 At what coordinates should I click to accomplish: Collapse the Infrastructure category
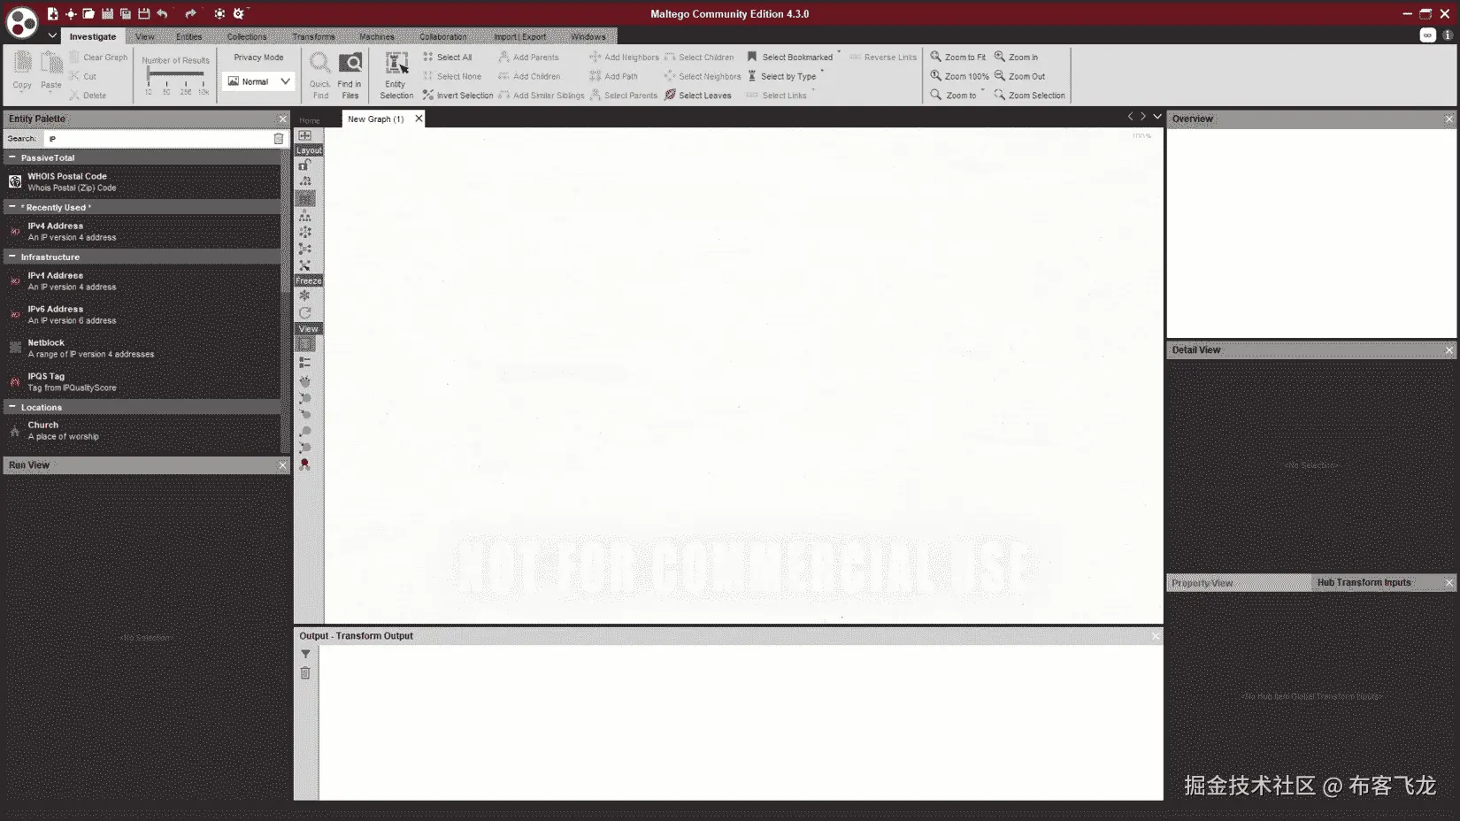(12, 257)
